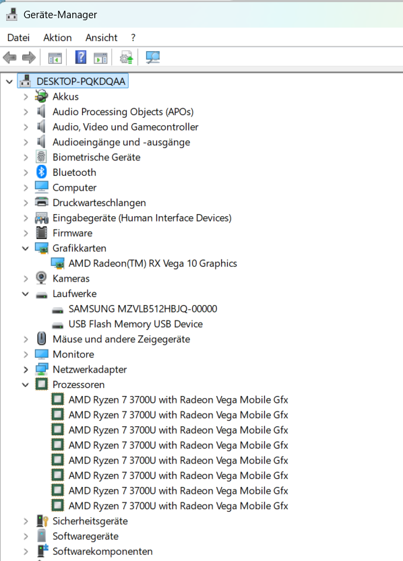Select the Firmware label
Screen dimensions: 403x561
[72, 233]
